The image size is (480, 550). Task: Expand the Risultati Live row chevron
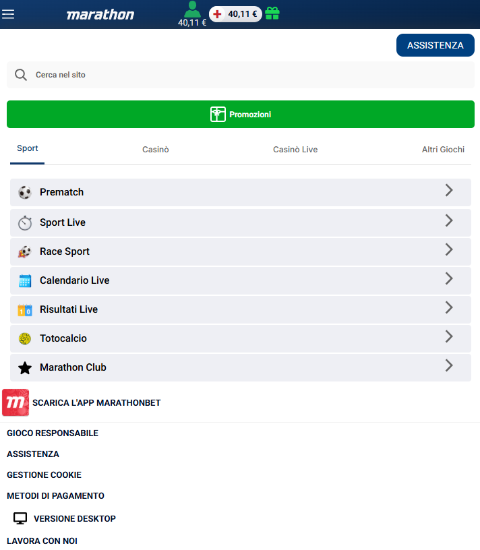pos(449,307)
